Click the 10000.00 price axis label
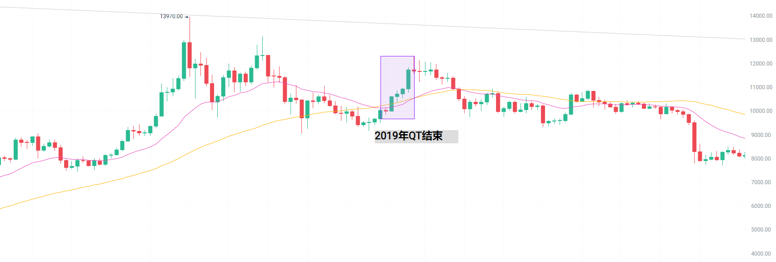The height and width of the screenshot is (262, 776). [761, 111]
